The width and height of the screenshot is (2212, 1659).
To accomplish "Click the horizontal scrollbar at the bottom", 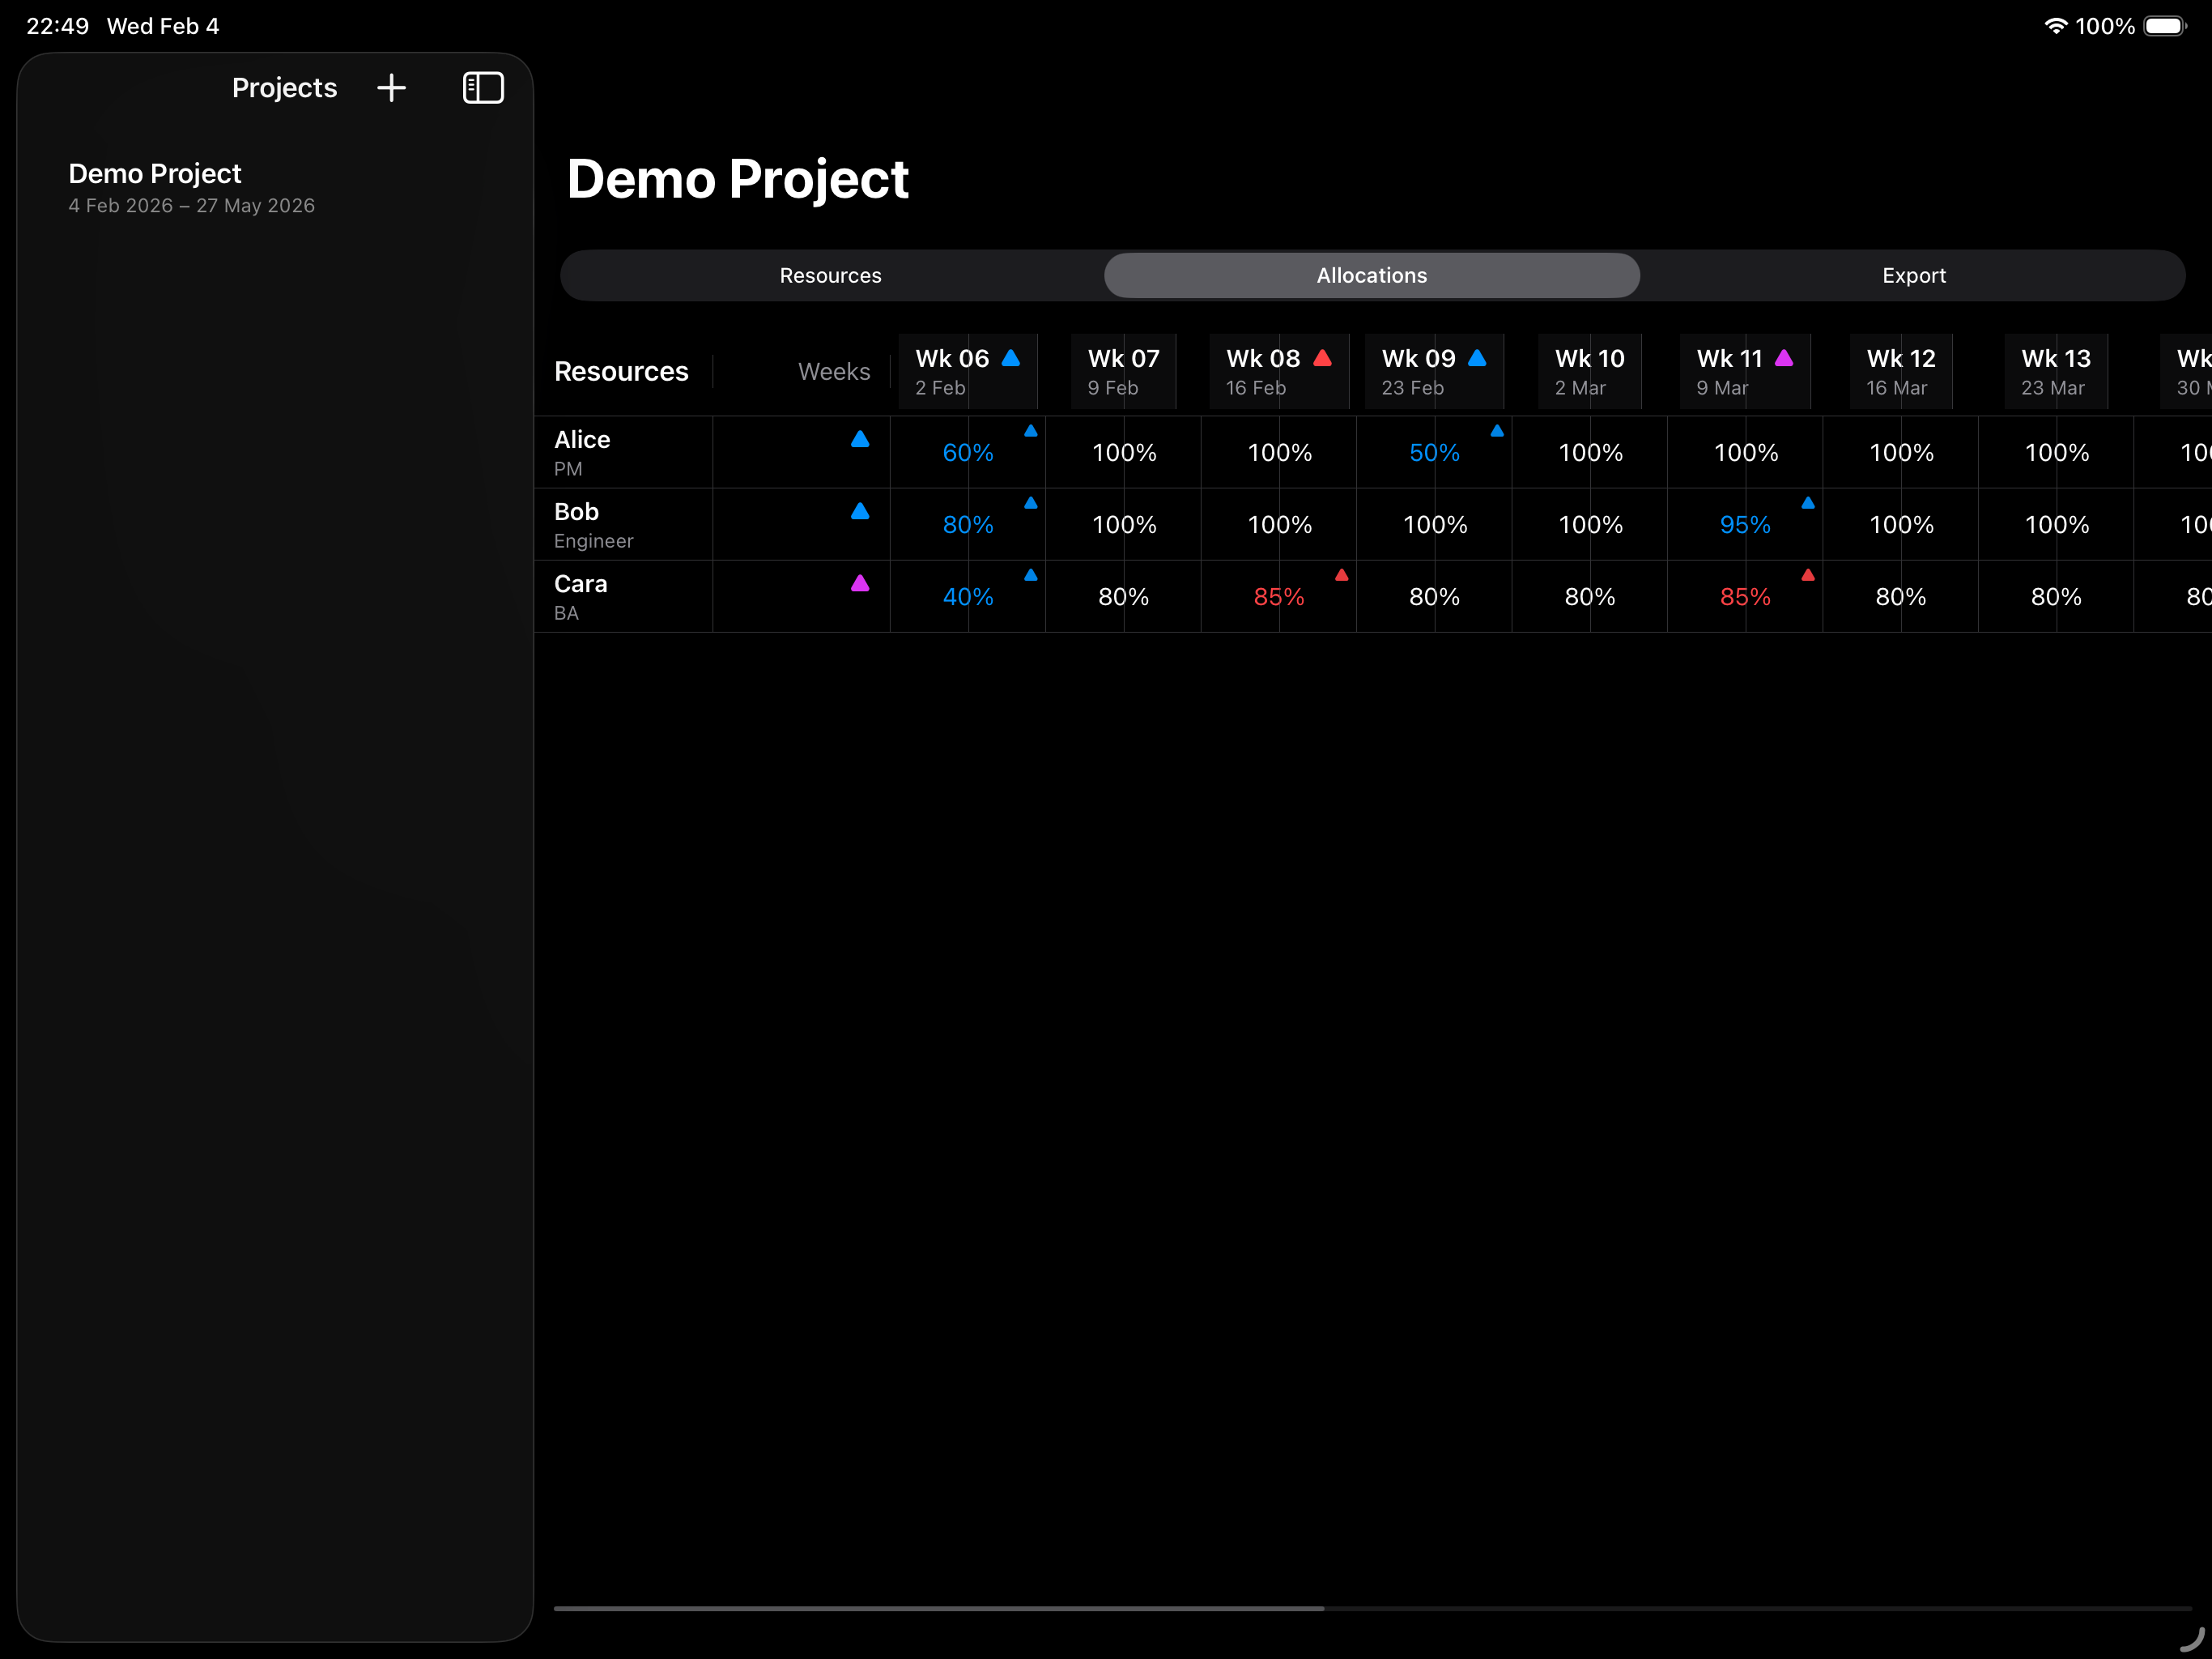I will (940, 1610).
